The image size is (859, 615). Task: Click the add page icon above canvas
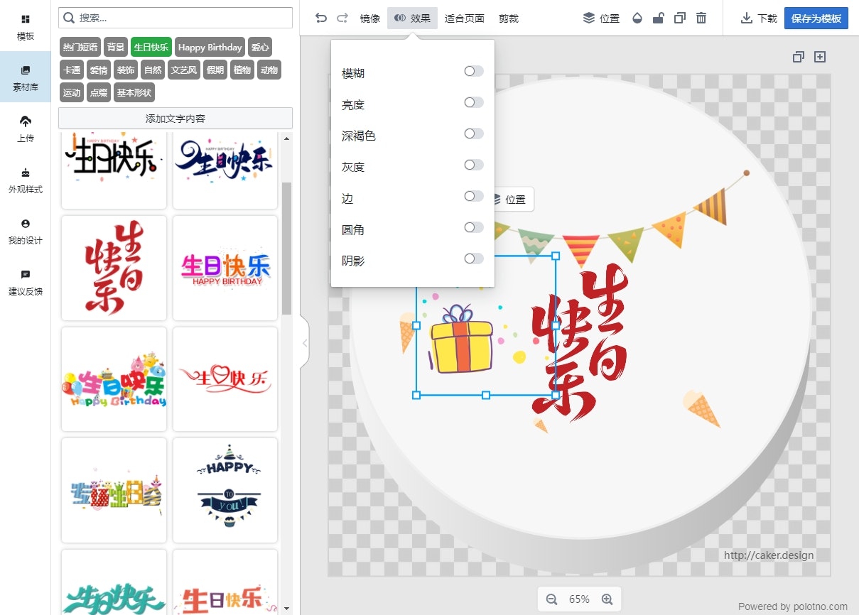point(820,57)
